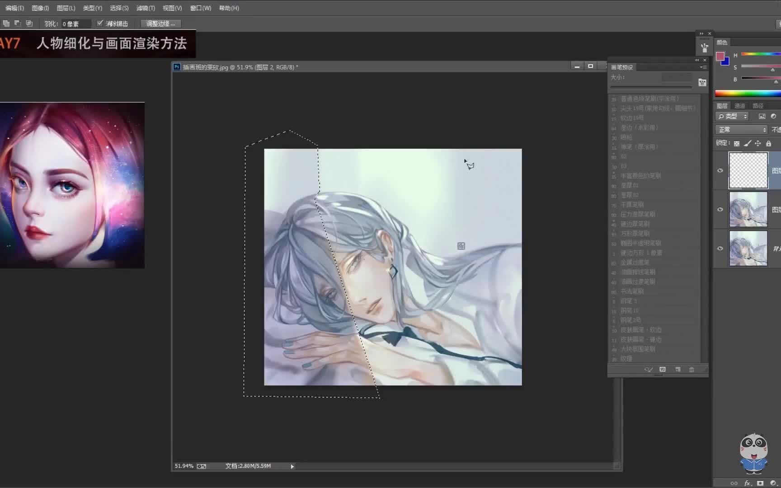Viewport: 781px width, 488px height.
Task: Lock all layer attributes with the padlock icon
Action: (768, 143)
